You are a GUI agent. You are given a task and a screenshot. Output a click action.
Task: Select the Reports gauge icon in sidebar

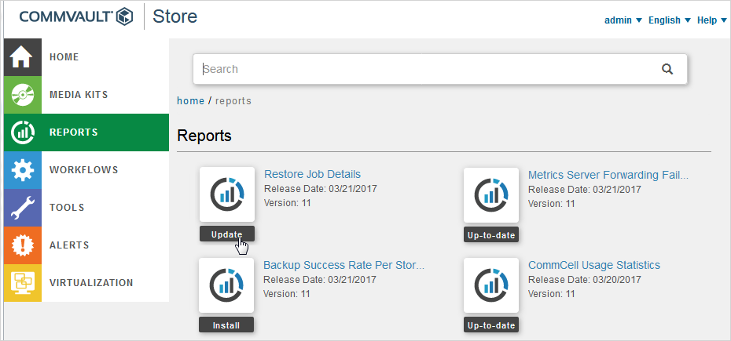click(22, 132)
